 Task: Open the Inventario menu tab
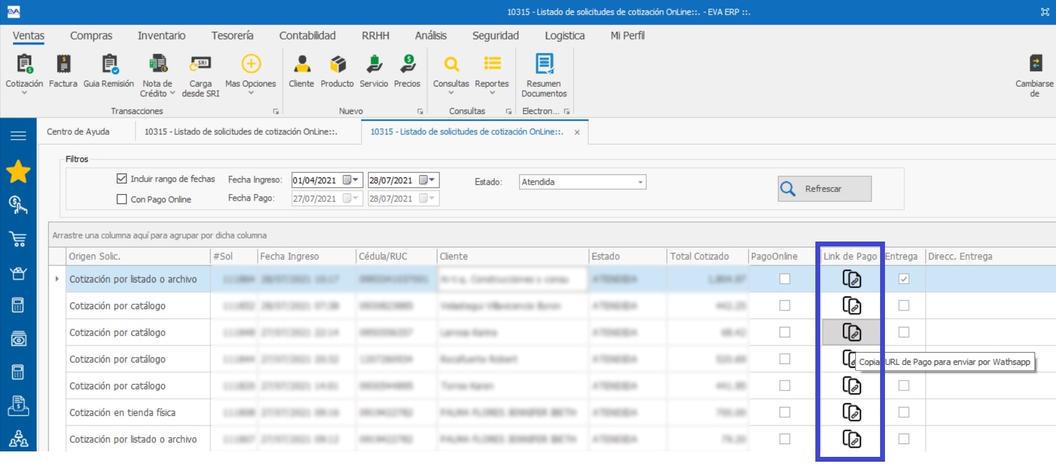pyautogui.click(x=161, y=35)
